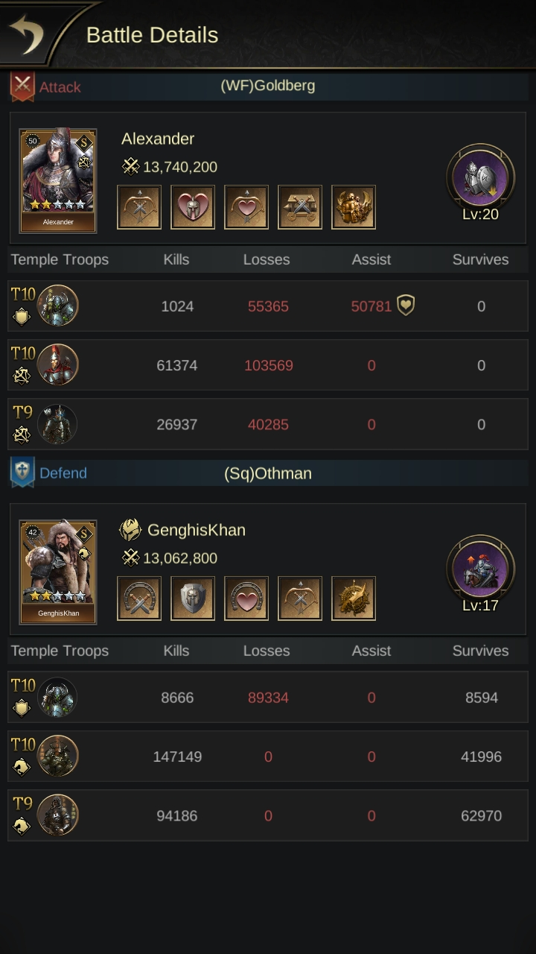Select the defender's Lv:17 cavalry badge
Screen dimensions: 536x954
point(481,574)
